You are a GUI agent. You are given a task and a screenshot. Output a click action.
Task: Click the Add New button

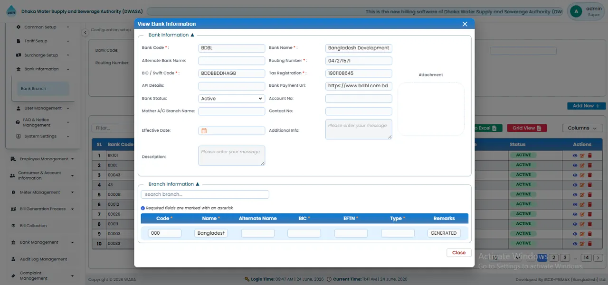(586, 106)
